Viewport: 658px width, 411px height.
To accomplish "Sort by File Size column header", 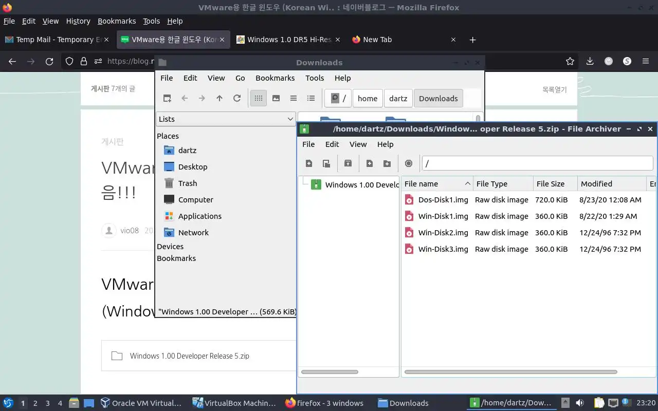I will point(555,183).
